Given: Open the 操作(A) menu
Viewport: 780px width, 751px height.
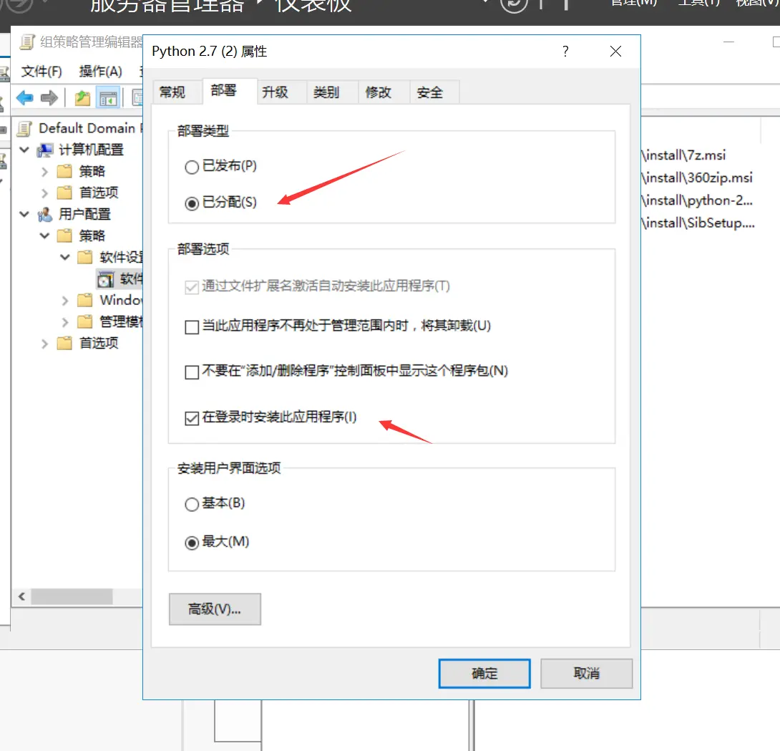Looking at the screenshot, I should (100, 72).
